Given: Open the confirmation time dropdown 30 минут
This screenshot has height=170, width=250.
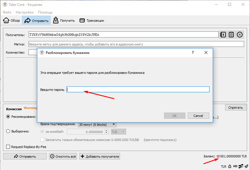Looking at the screenshot, I should [x=97, y=124].
